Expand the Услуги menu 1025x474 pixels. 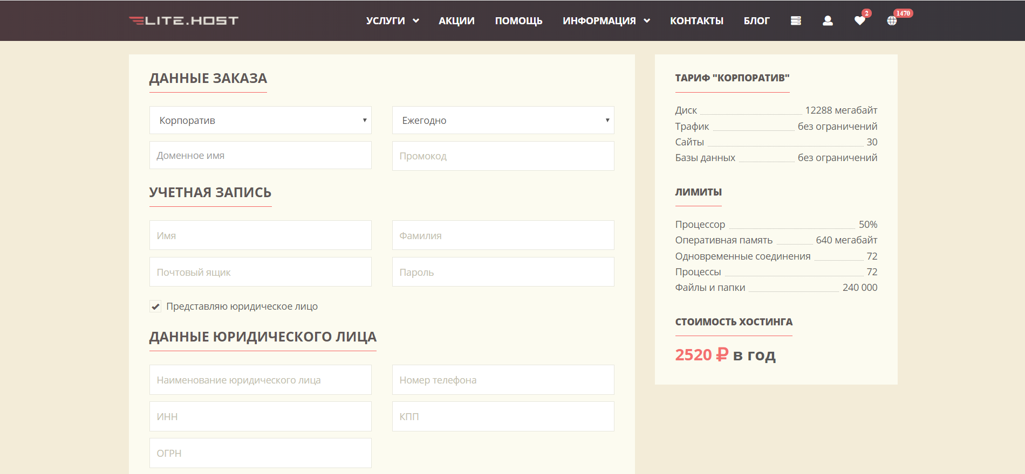(x=392, y=20)
